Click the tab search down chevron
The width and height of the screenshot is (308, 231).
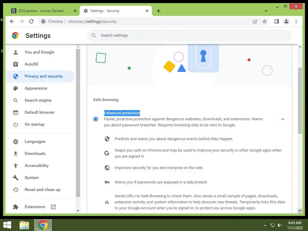[266, 11]
